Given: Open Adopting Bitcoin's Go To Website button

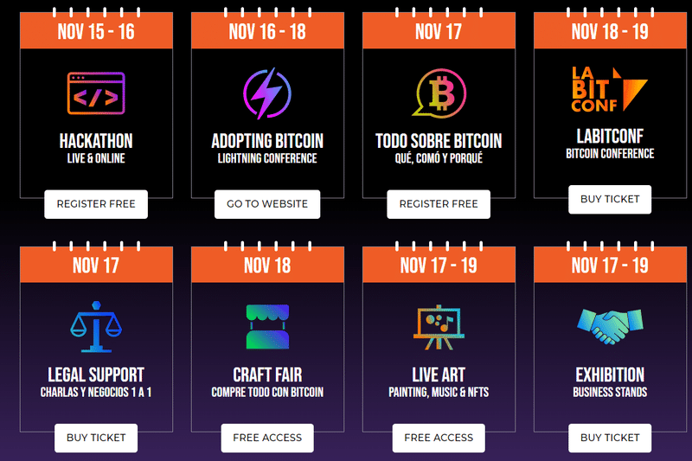Looking at the screenshot, I should point(267,204).
